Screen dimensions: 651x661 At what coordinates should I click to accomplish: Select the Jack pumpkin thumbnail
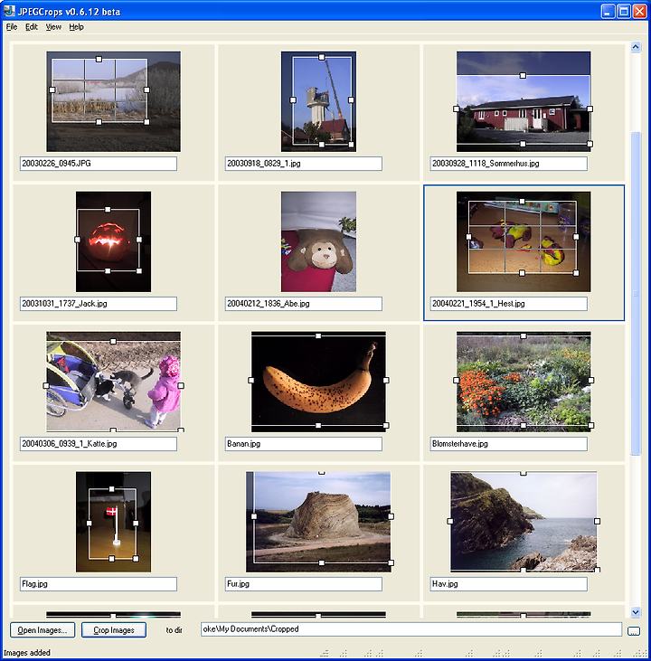[113, 241]
